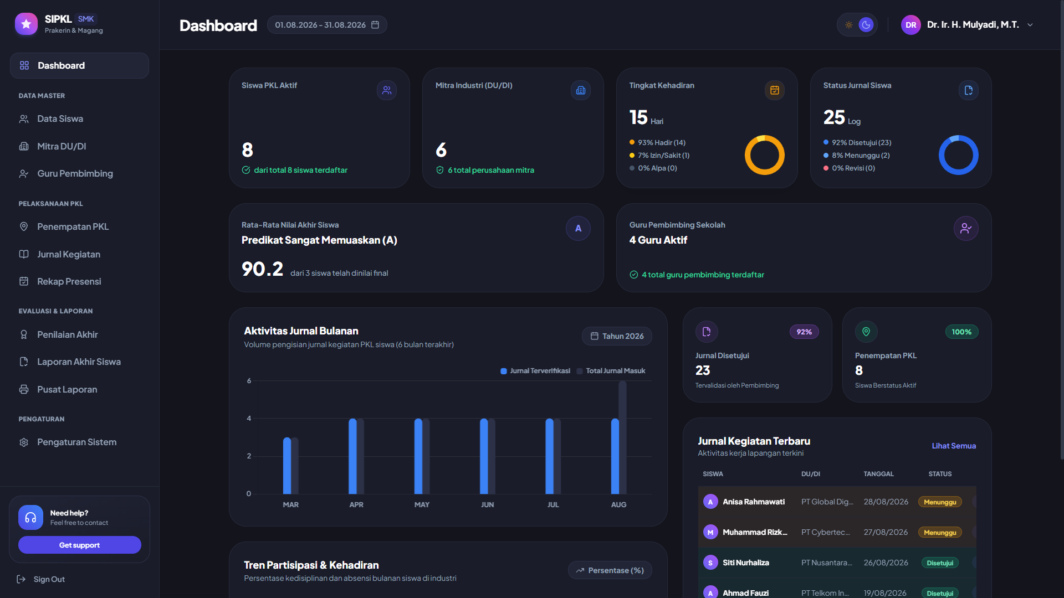1064x598 pixels.
Task: Click the Jurnal Kegiatan book icon
Action: [x=24, y=254]
